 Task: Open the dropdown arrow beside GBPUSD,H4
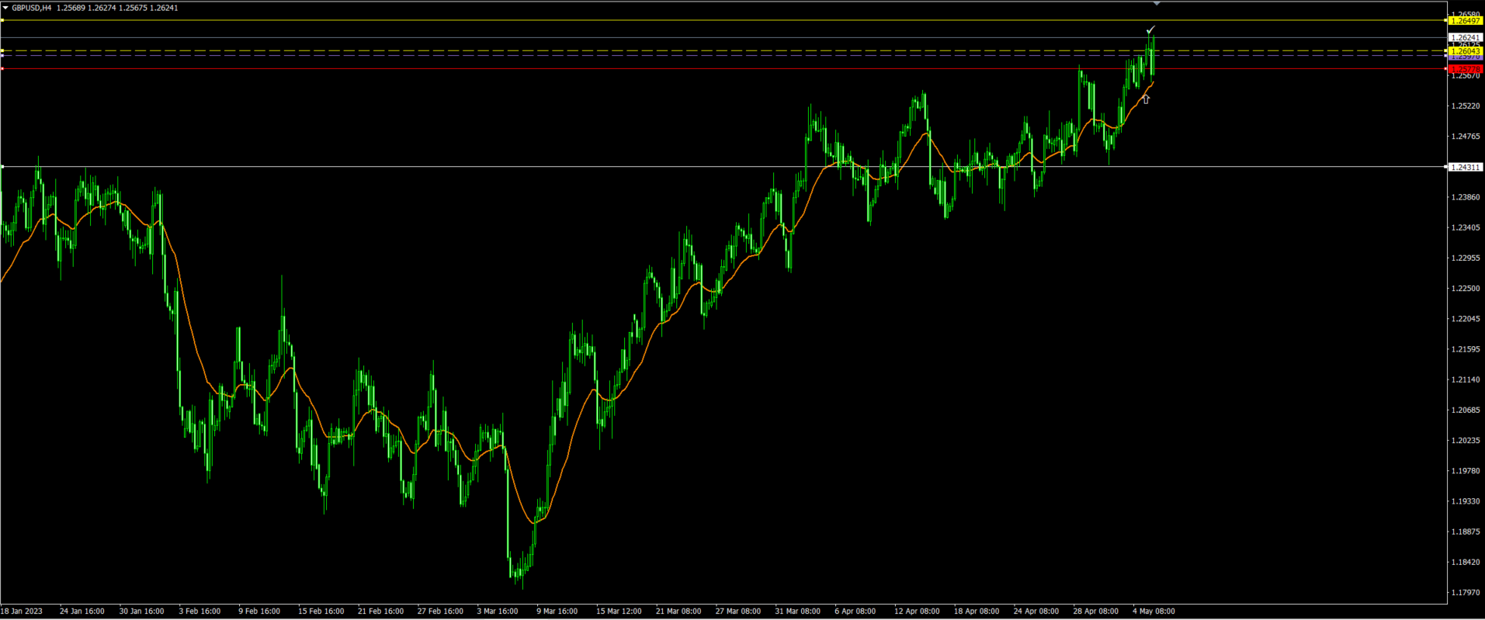pyautogui.click(x=5, y=8)
